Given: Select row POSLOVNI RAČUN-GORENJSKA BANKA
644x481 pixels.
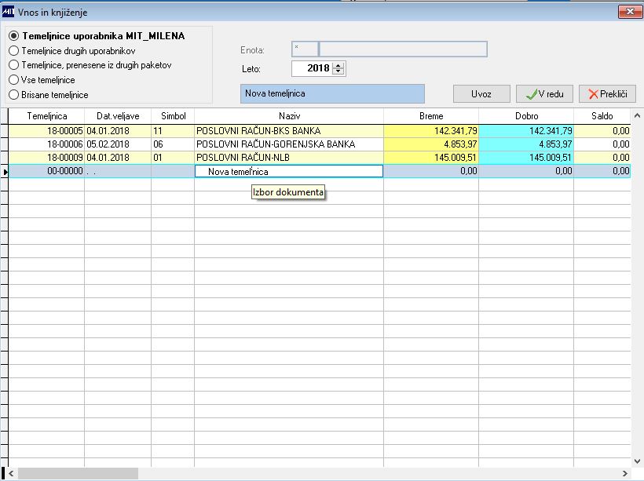Looking at the screenshot, I should (319, 144).
